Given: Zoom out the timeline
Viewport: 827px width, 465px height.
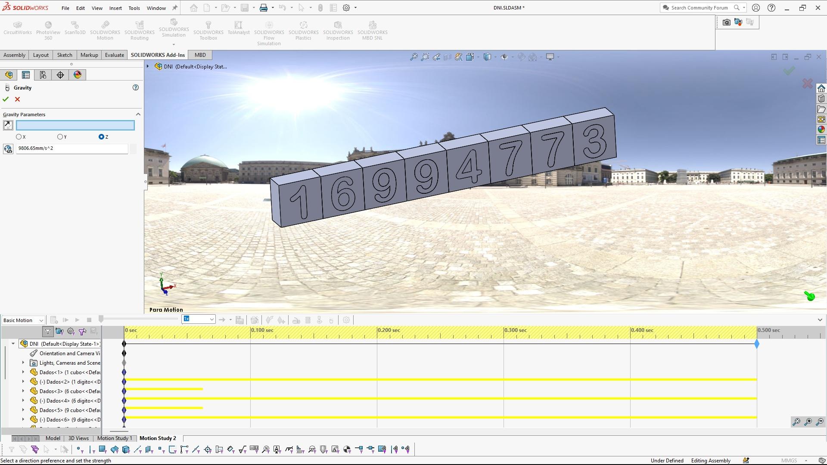Looking at the screenshot, I should [x=820, y=422].
